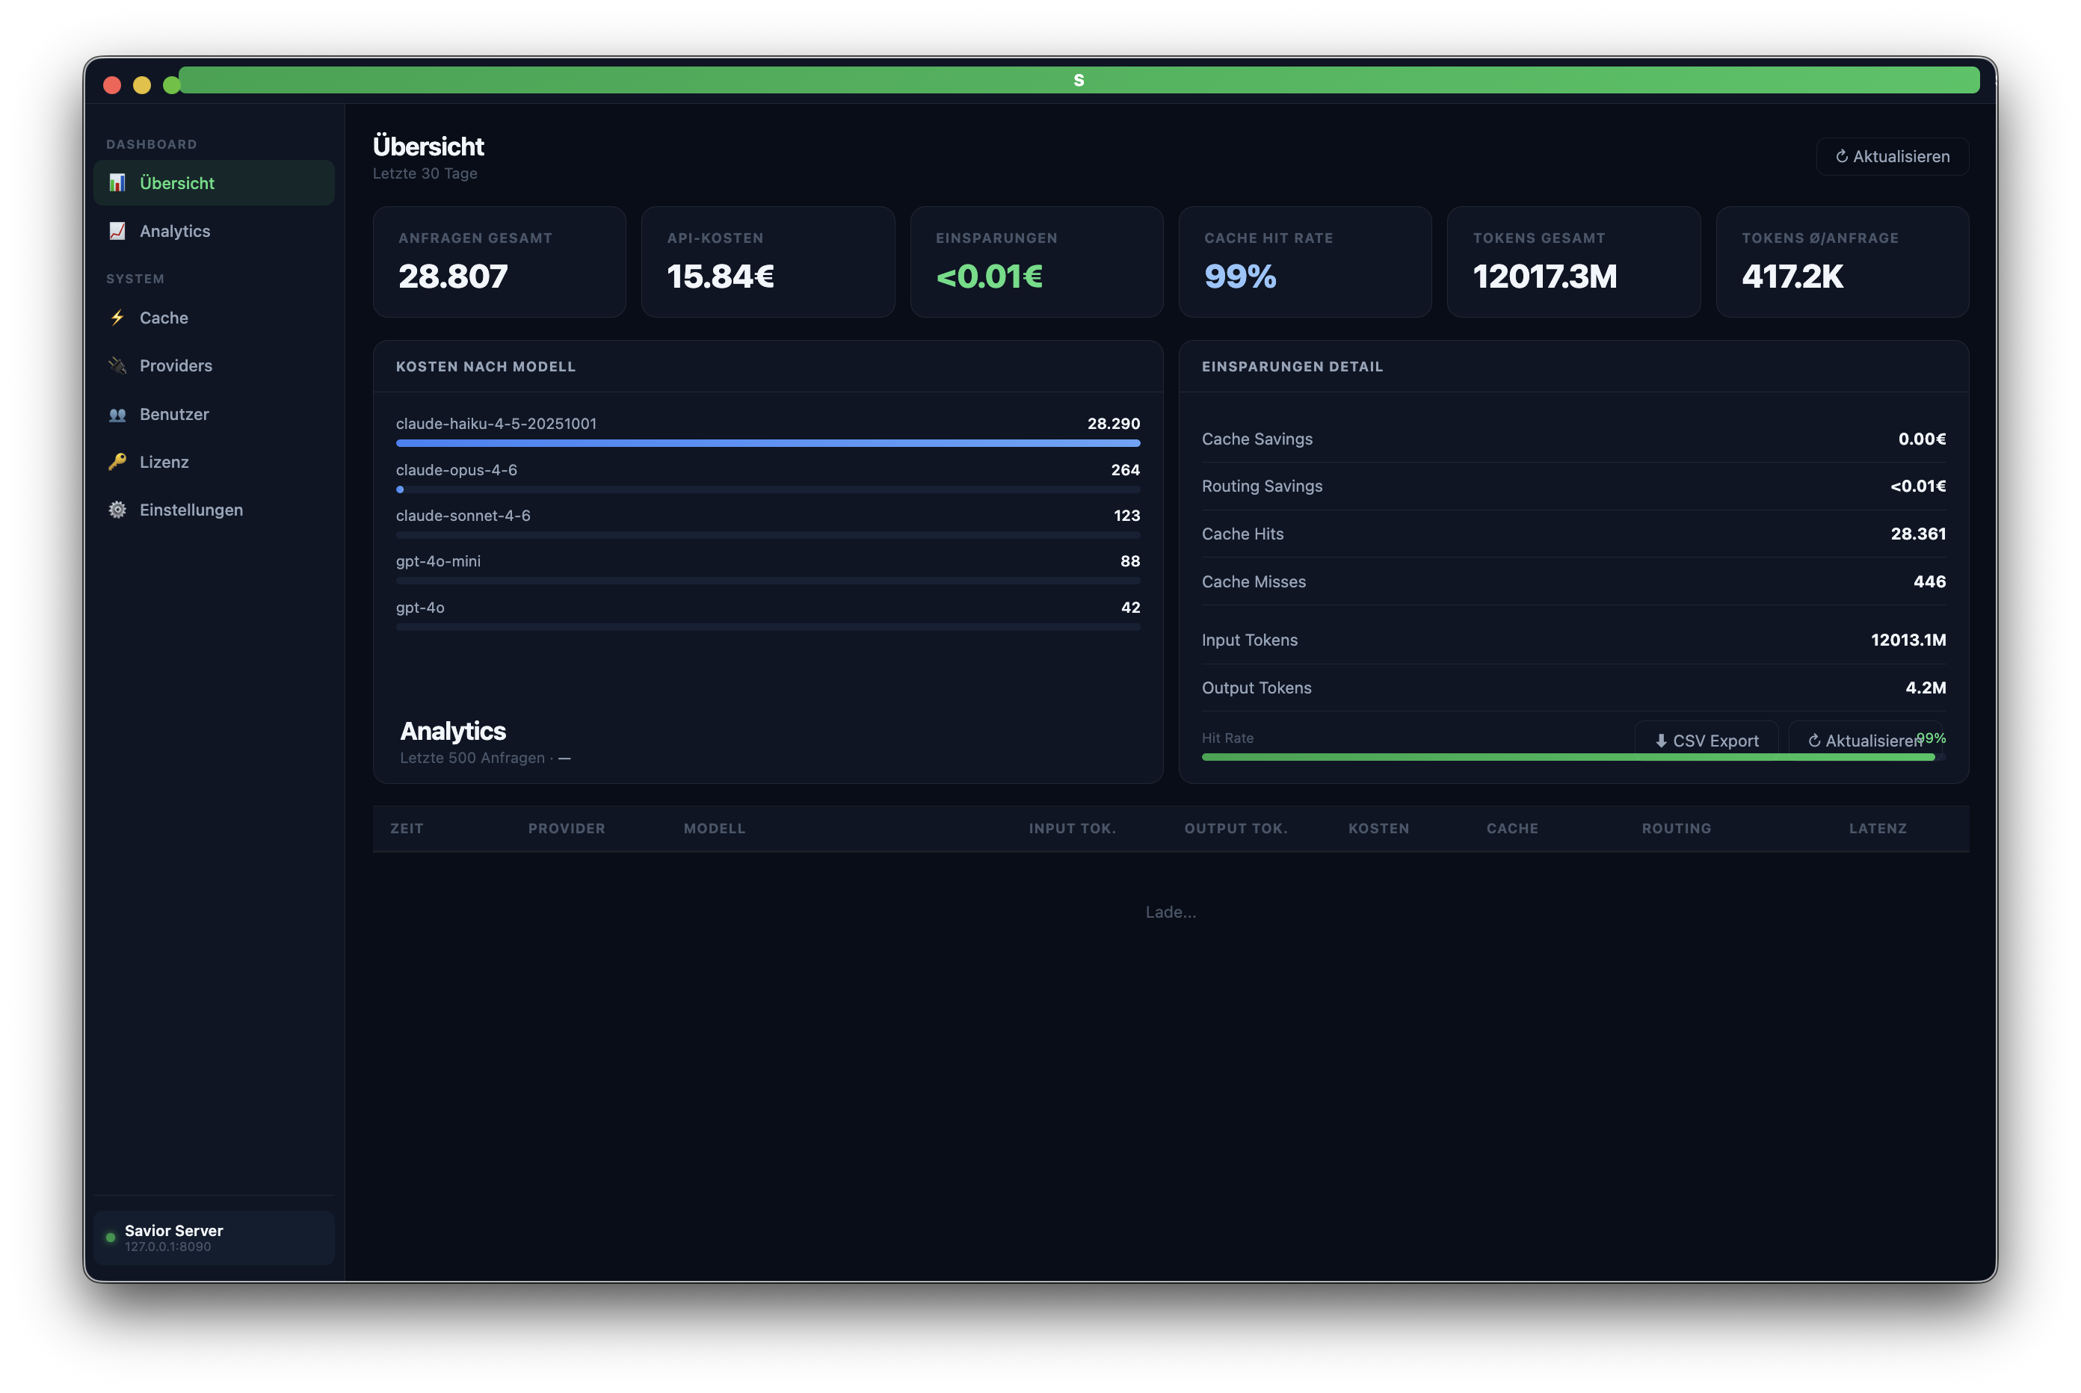Click the green server status dot

110,1238
